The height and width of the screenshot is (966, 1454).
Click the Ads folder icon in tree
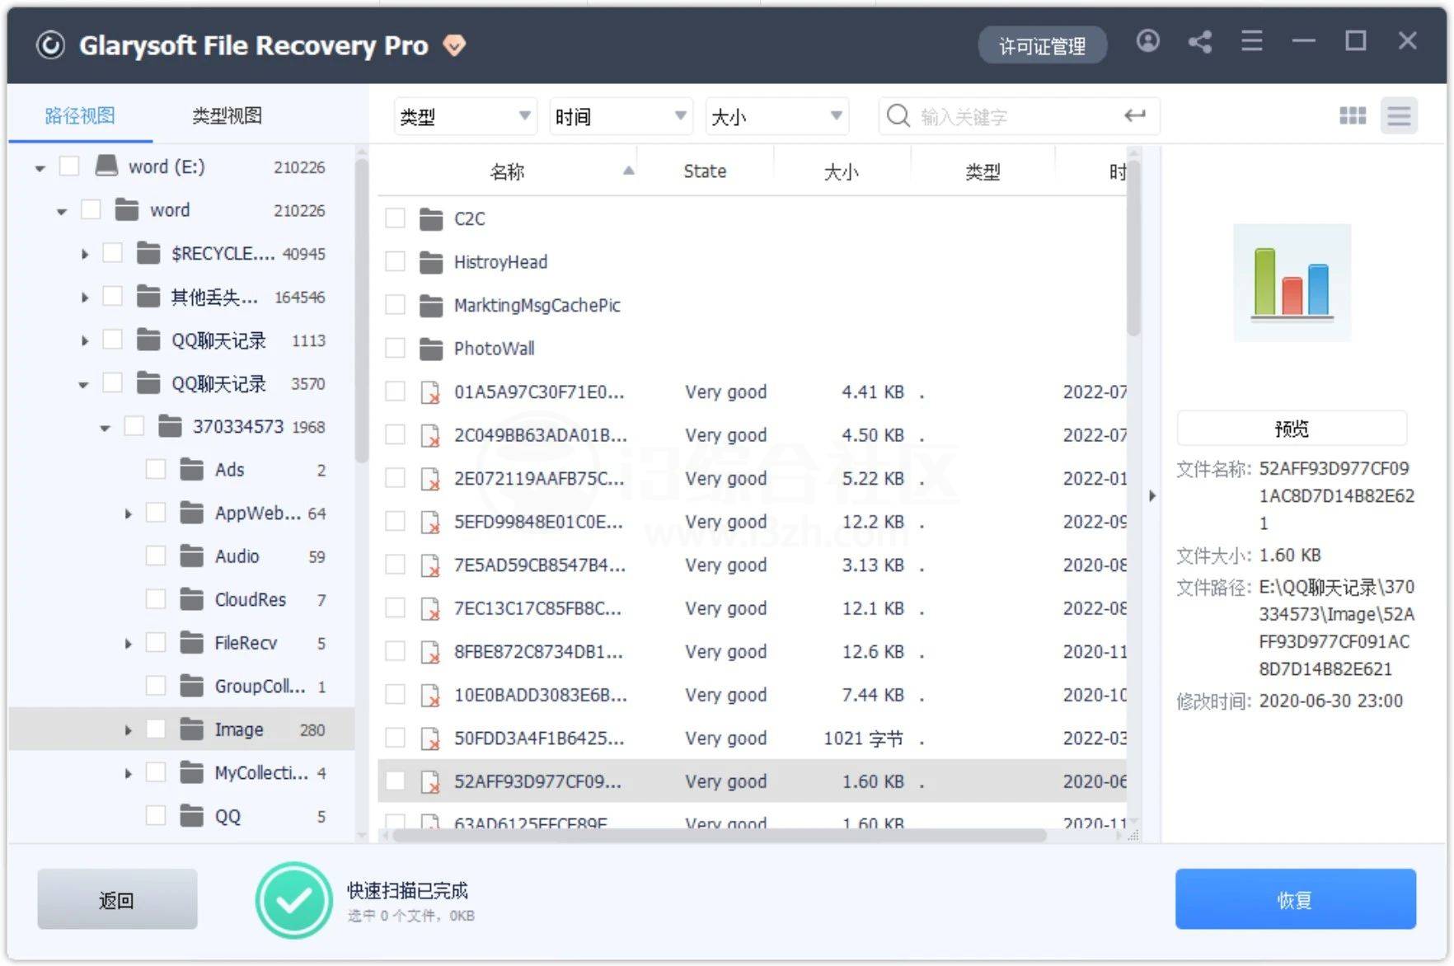(x=192, y=470)
